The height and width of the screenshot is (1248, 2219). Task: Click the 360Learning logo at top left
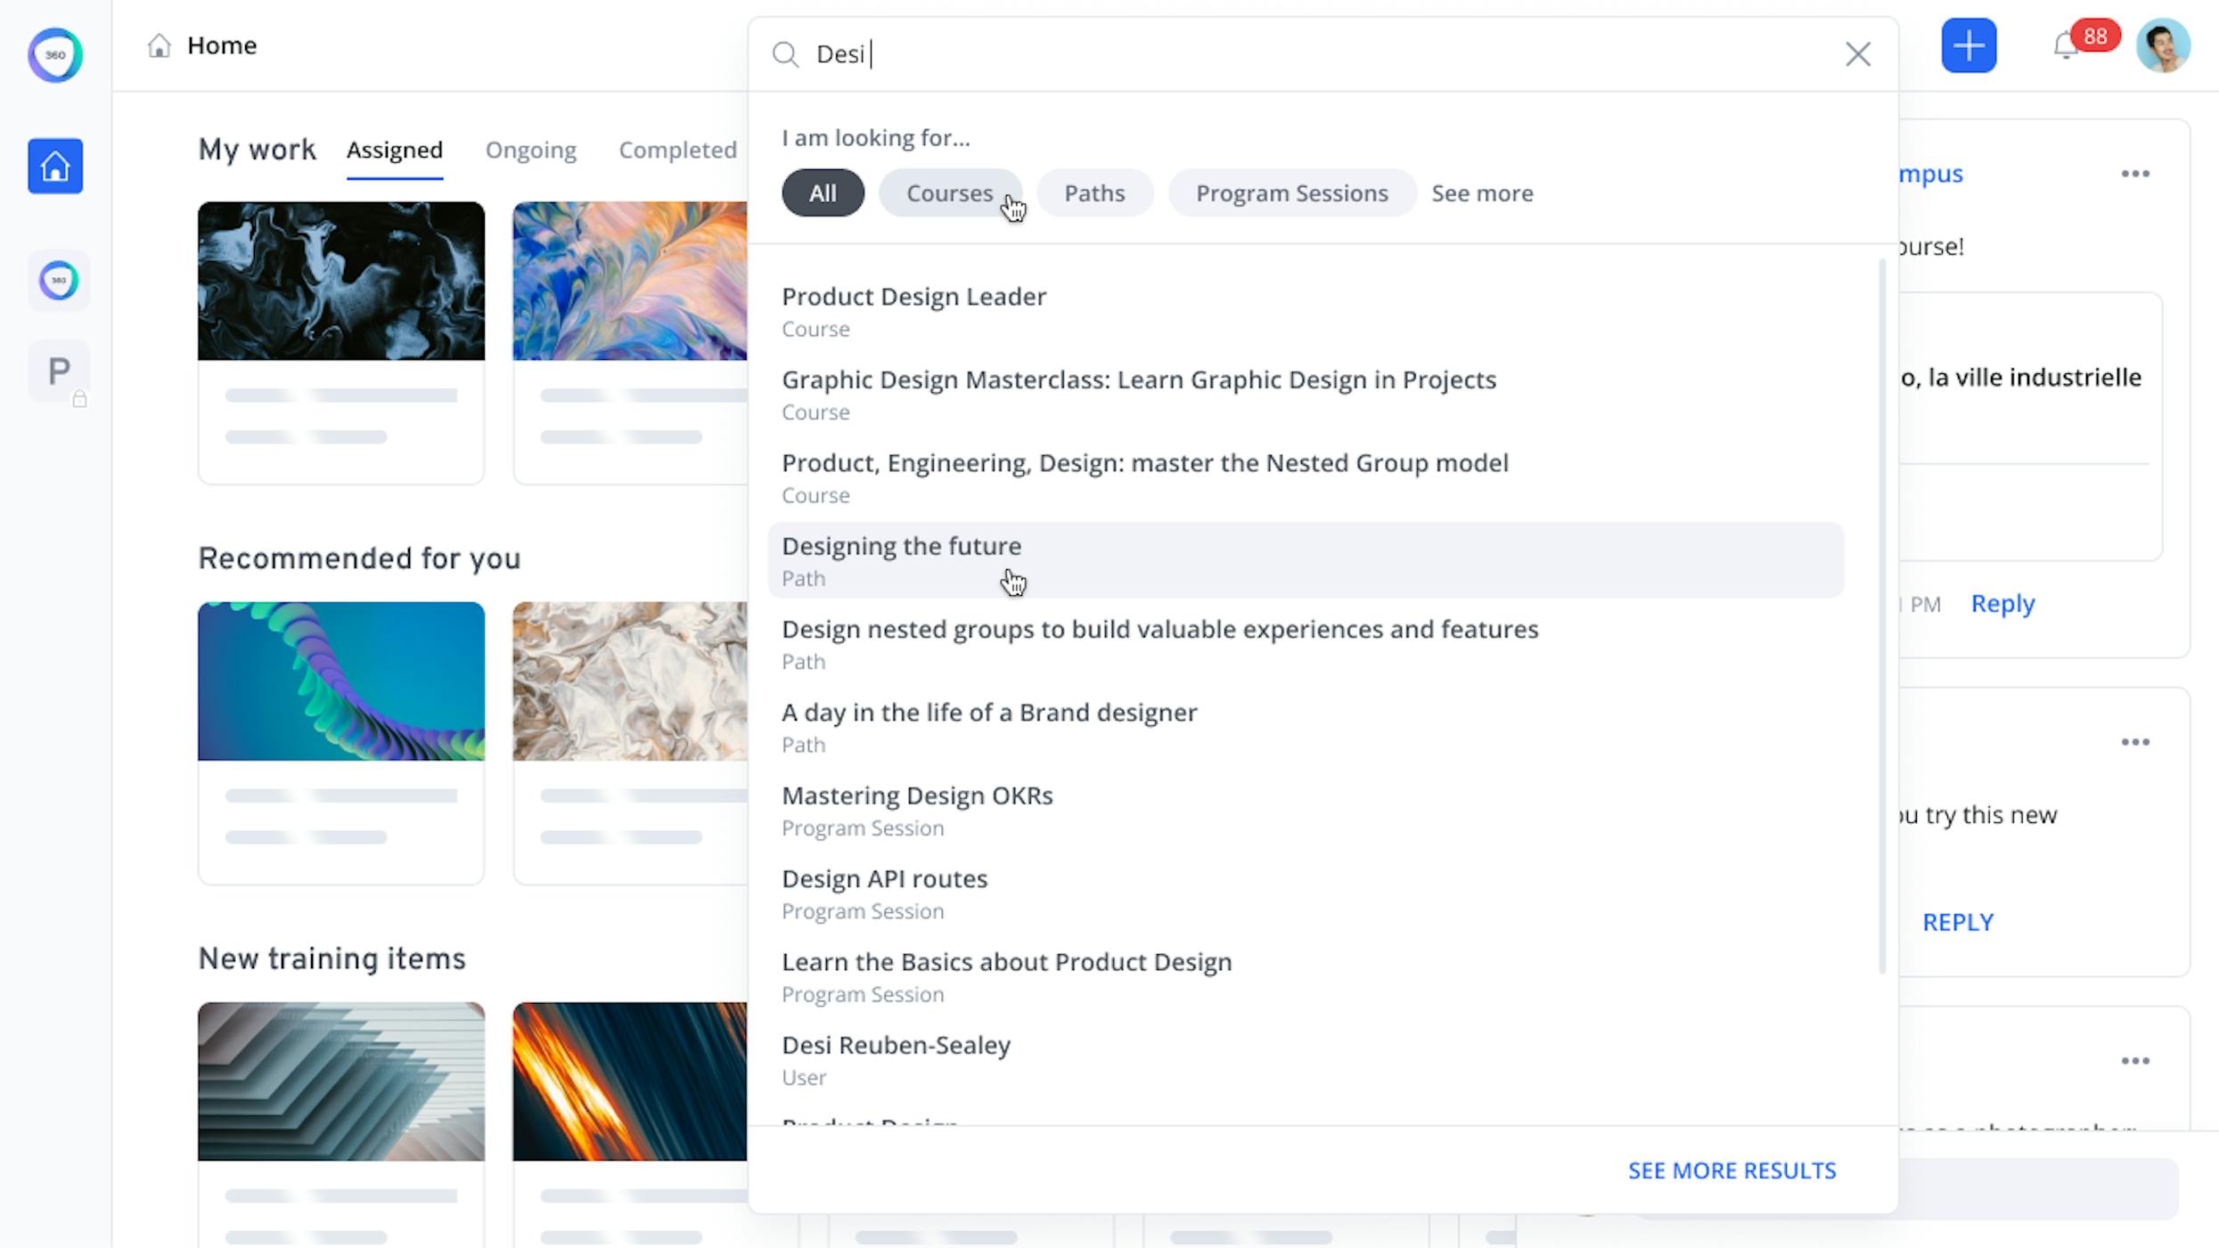pyautogui.click(x=55, y=54)
